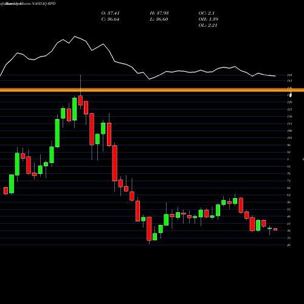Select the 56 price axis label
This screenshot has height=304, width=304.
coord(289,202)
